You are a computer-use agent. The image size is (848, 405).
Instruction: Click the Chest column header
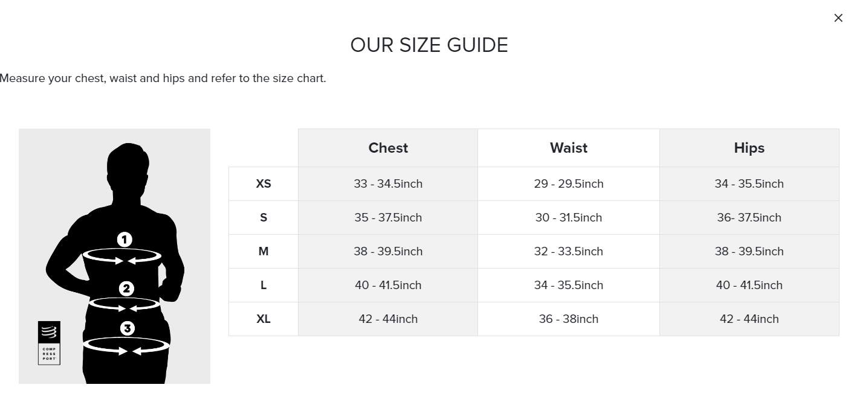(x=388, y=148)
